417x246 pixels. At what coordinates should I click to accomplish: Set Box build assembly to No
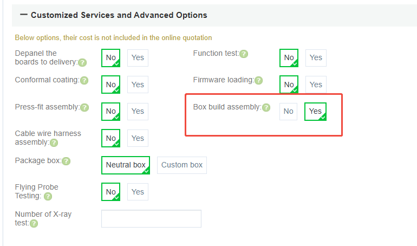click(x=288, y=111)
